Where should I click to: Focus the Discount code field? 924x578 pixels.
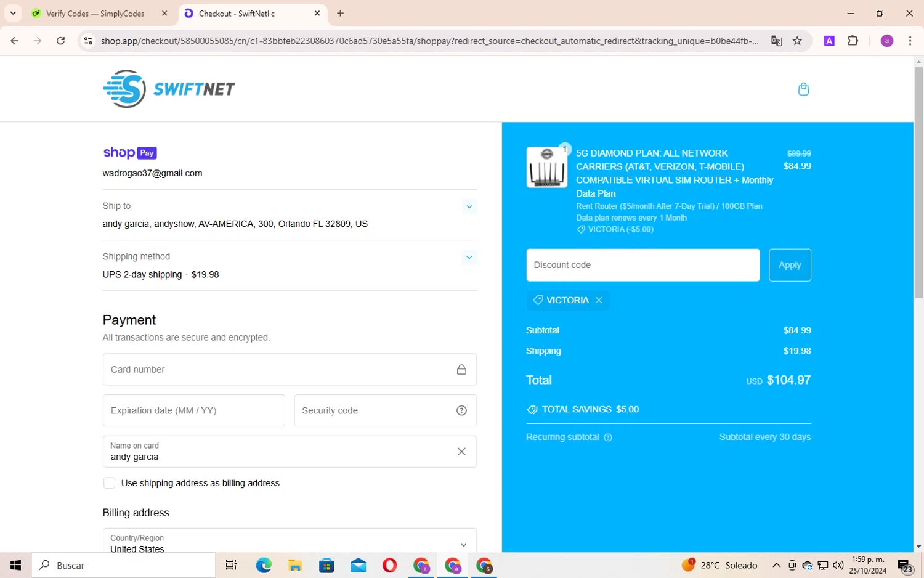click(x=642, y=265)
